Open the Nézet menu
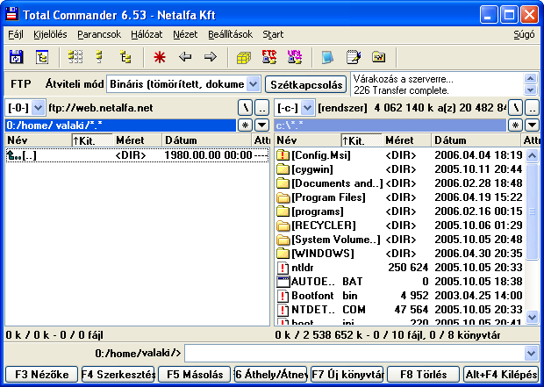The height and width of the screenshot is (387, 544). point(185,34)
